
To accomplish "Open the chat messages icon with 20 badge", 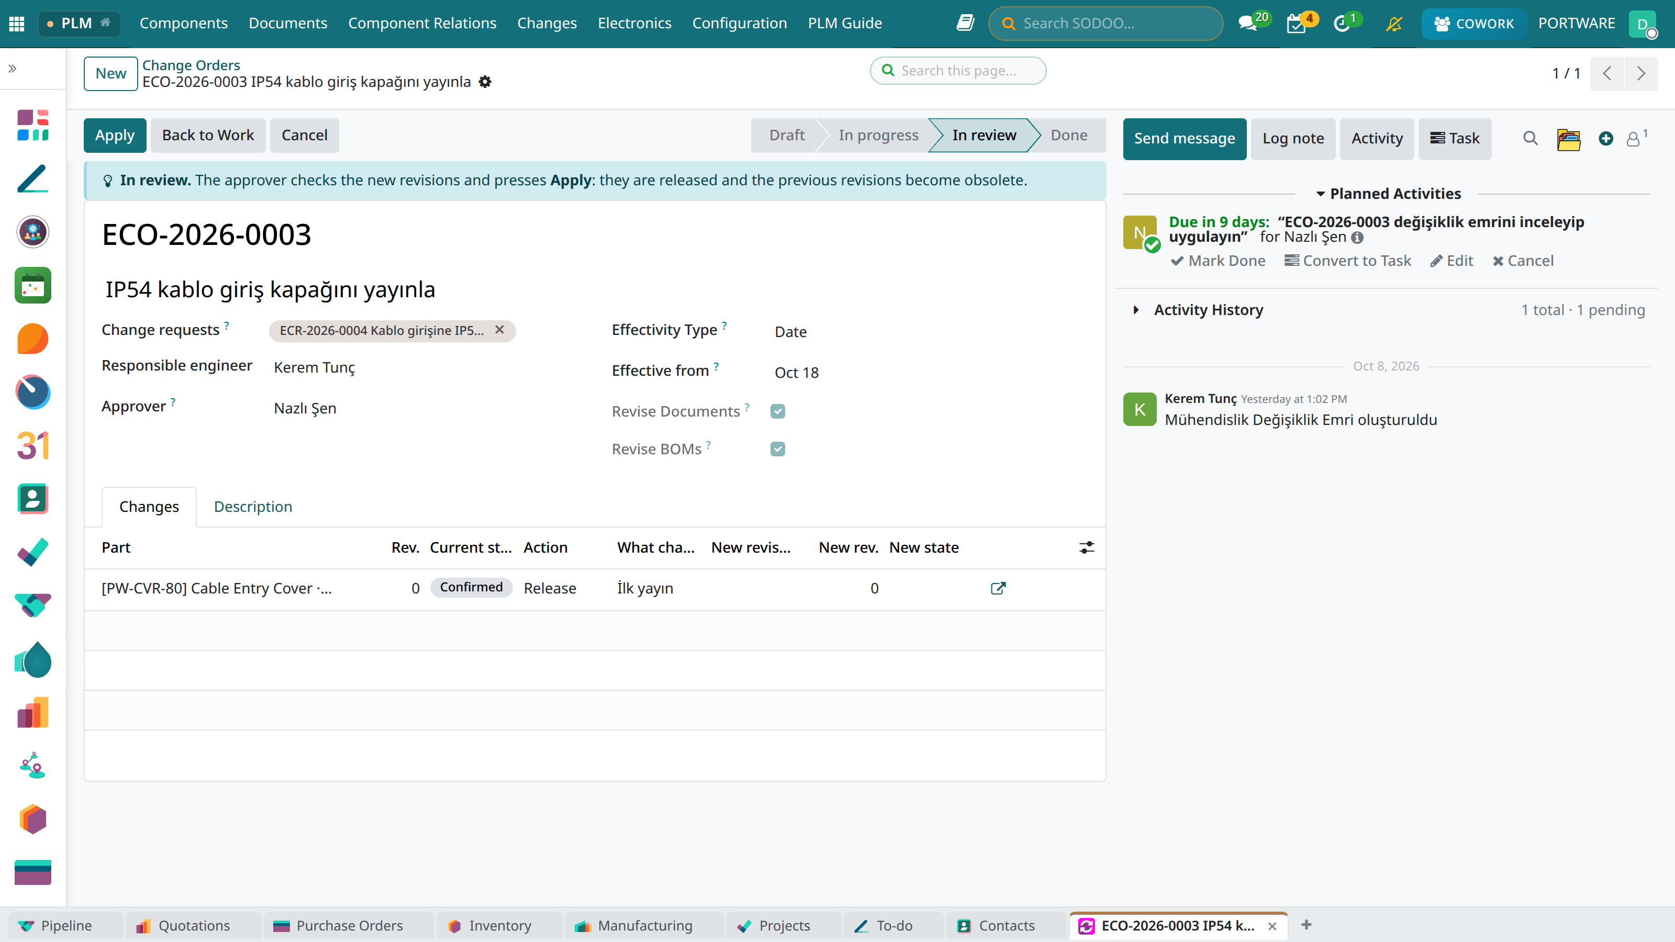I will [x=1247, y=24].
